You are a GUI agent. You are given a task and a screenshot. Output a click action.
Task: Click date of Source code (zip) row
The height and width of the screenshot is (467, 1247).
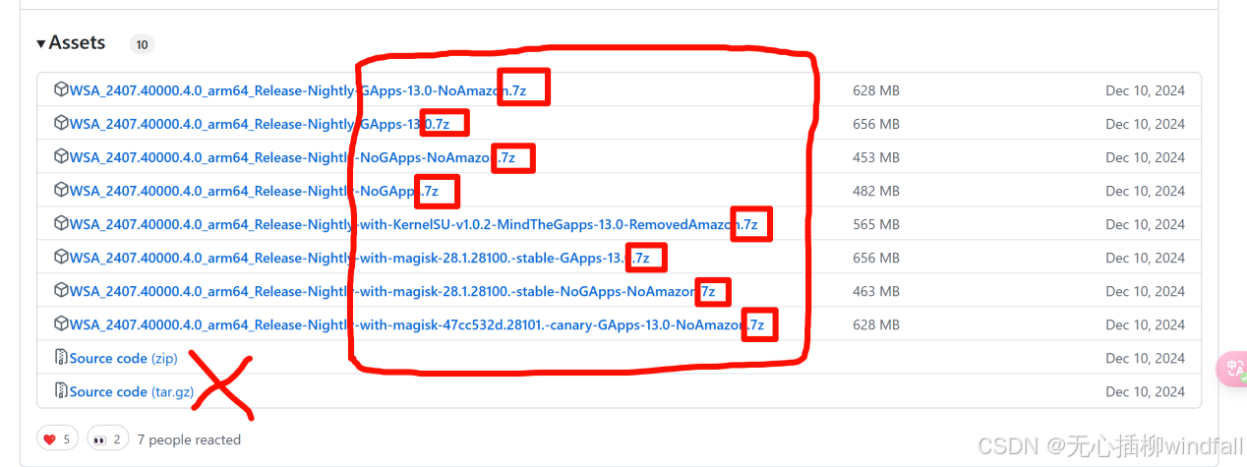pyautogui.click(x=1145, y=358)
